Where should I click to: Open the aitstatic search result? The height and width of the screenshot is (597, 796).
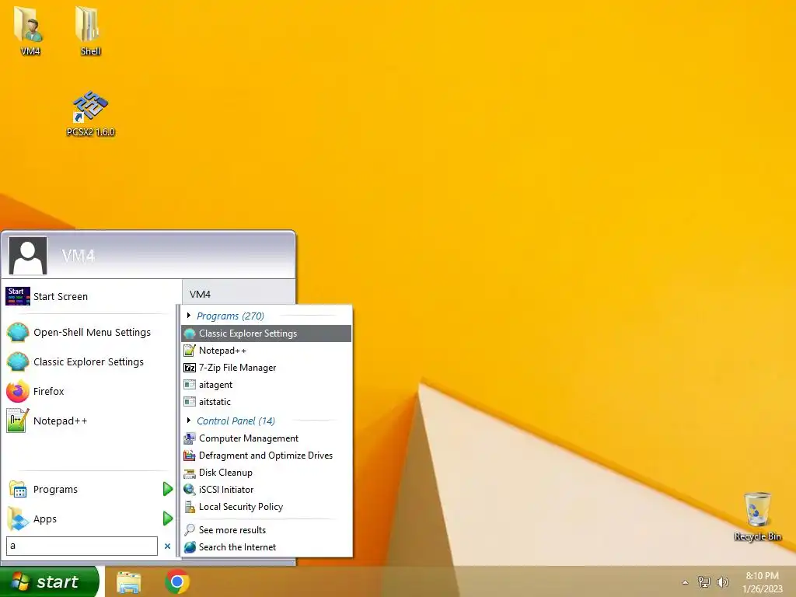267,402
